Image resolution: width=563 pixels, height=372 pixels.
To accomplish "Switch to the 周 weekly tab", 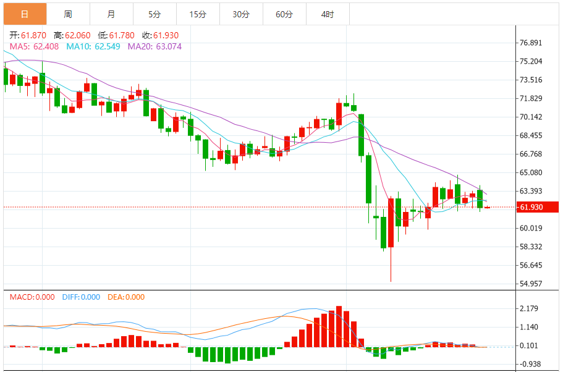I will click(68, 14).
